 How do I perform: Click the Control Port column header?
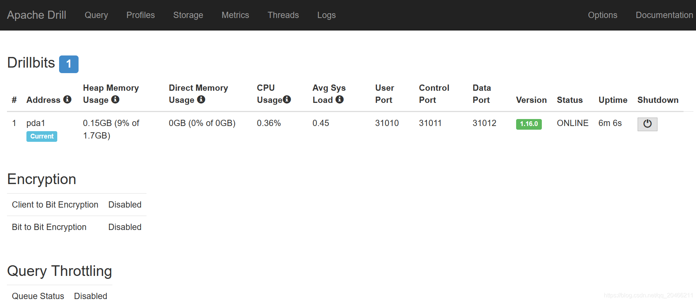[434, 94]
